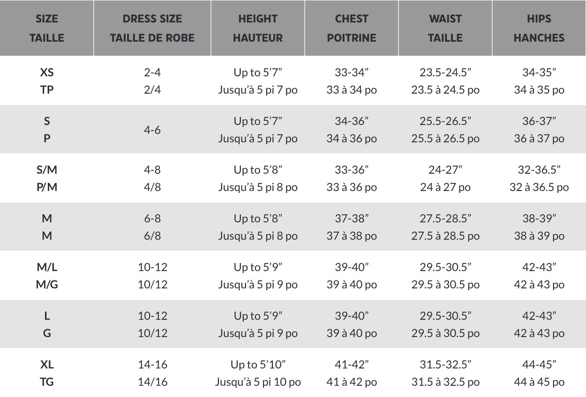This screenshot has width=586, height=397.
Task: Click dress size 4-6 cell
Action: tap(152, 130)
